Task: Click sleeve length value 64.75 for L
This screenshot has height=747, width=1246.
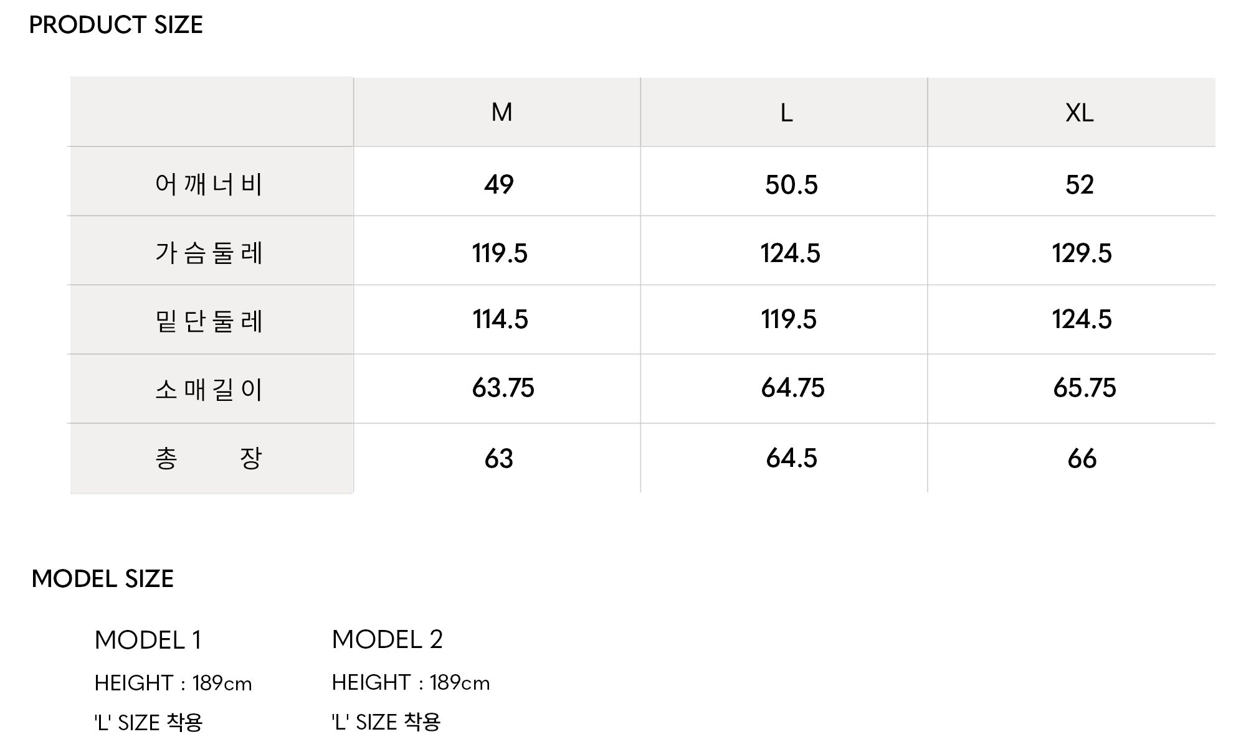Action: click(792, 388)
